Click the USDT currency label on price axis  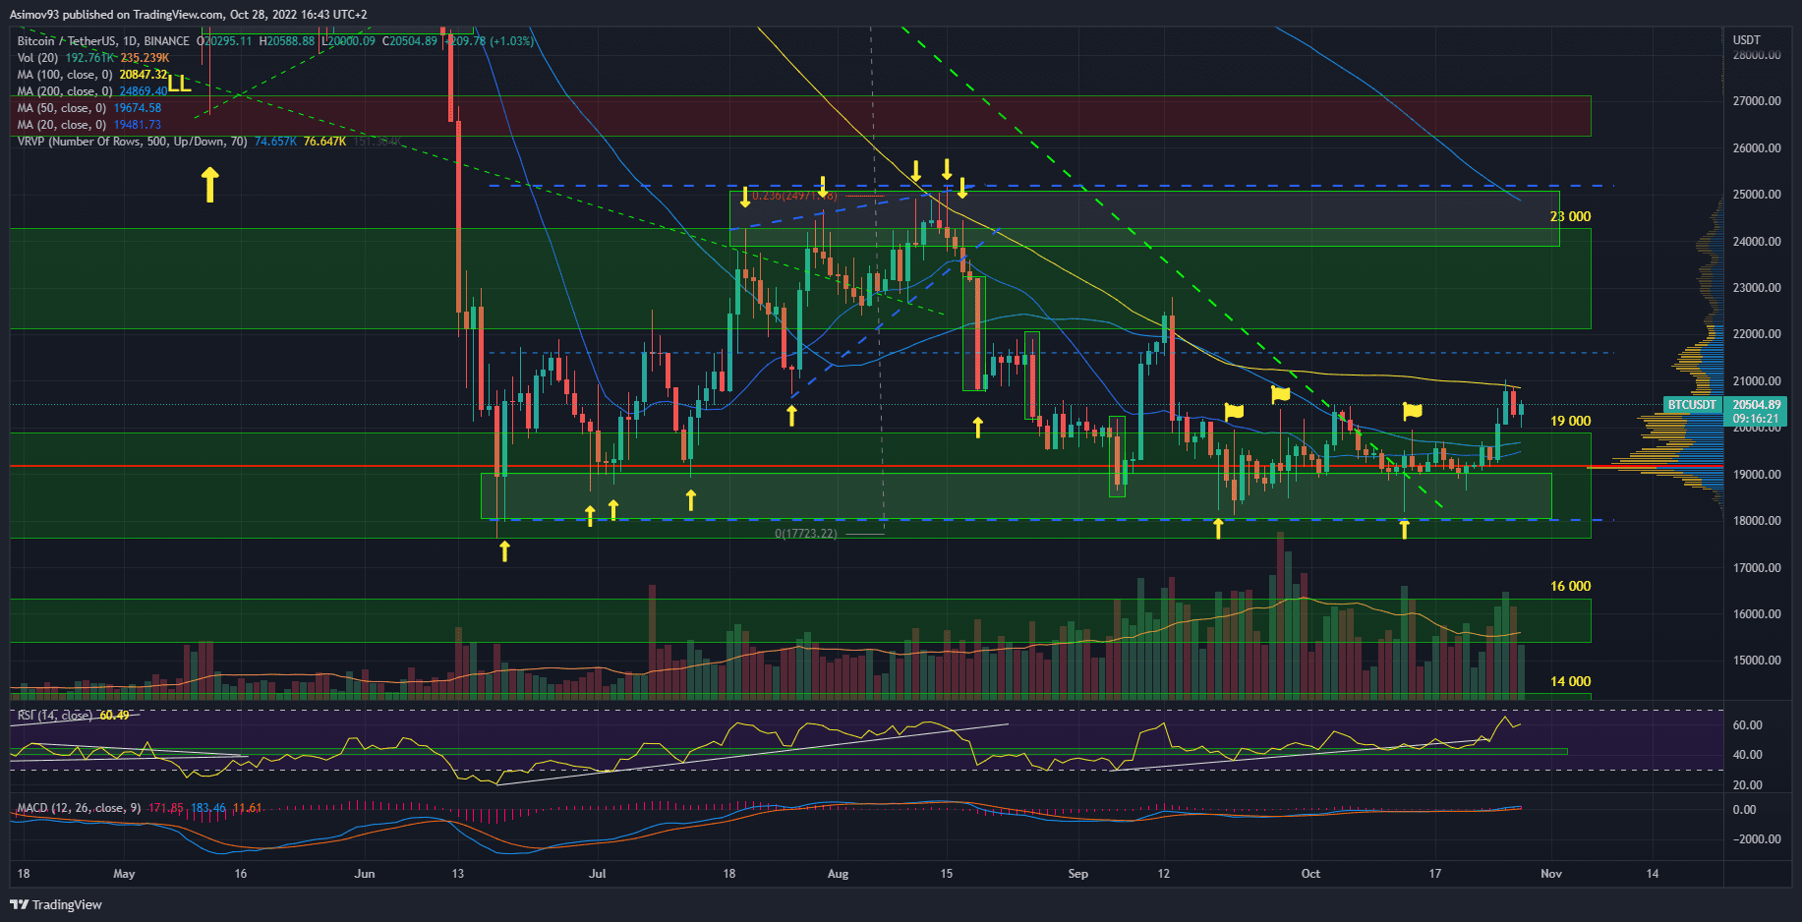pyautogui.click(x=1746, y=40)
